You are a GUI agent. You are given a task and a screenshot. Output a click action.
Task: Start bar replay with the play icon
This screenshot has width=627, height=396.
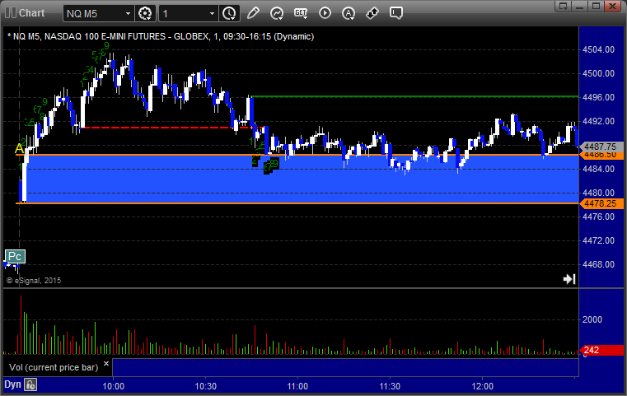tap(325, 13)
